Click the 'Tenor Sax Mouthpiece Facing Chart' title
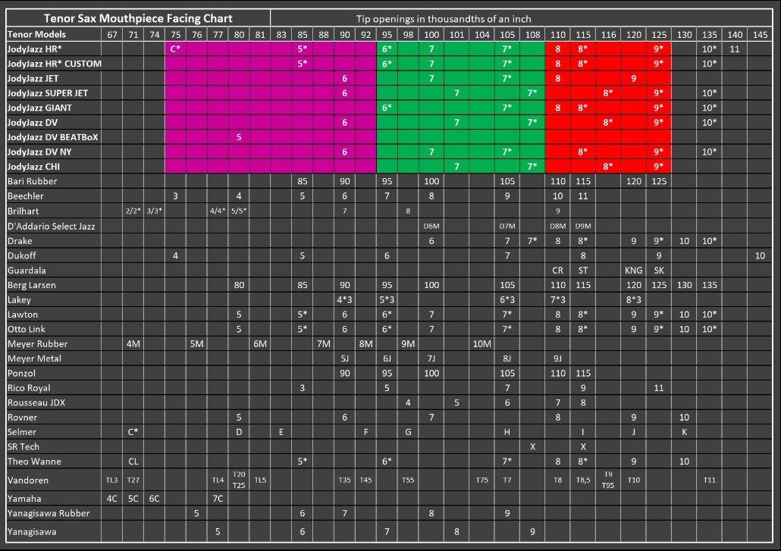 point(138,18)
